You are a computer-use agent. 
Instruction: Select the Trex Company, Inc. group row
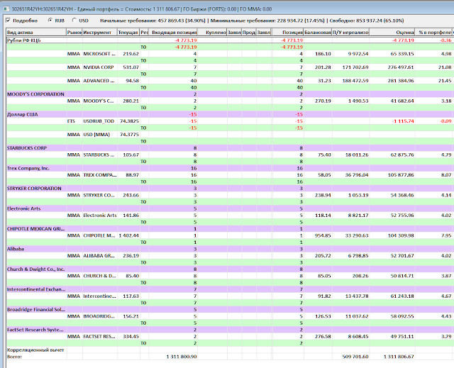pos(228,168)
